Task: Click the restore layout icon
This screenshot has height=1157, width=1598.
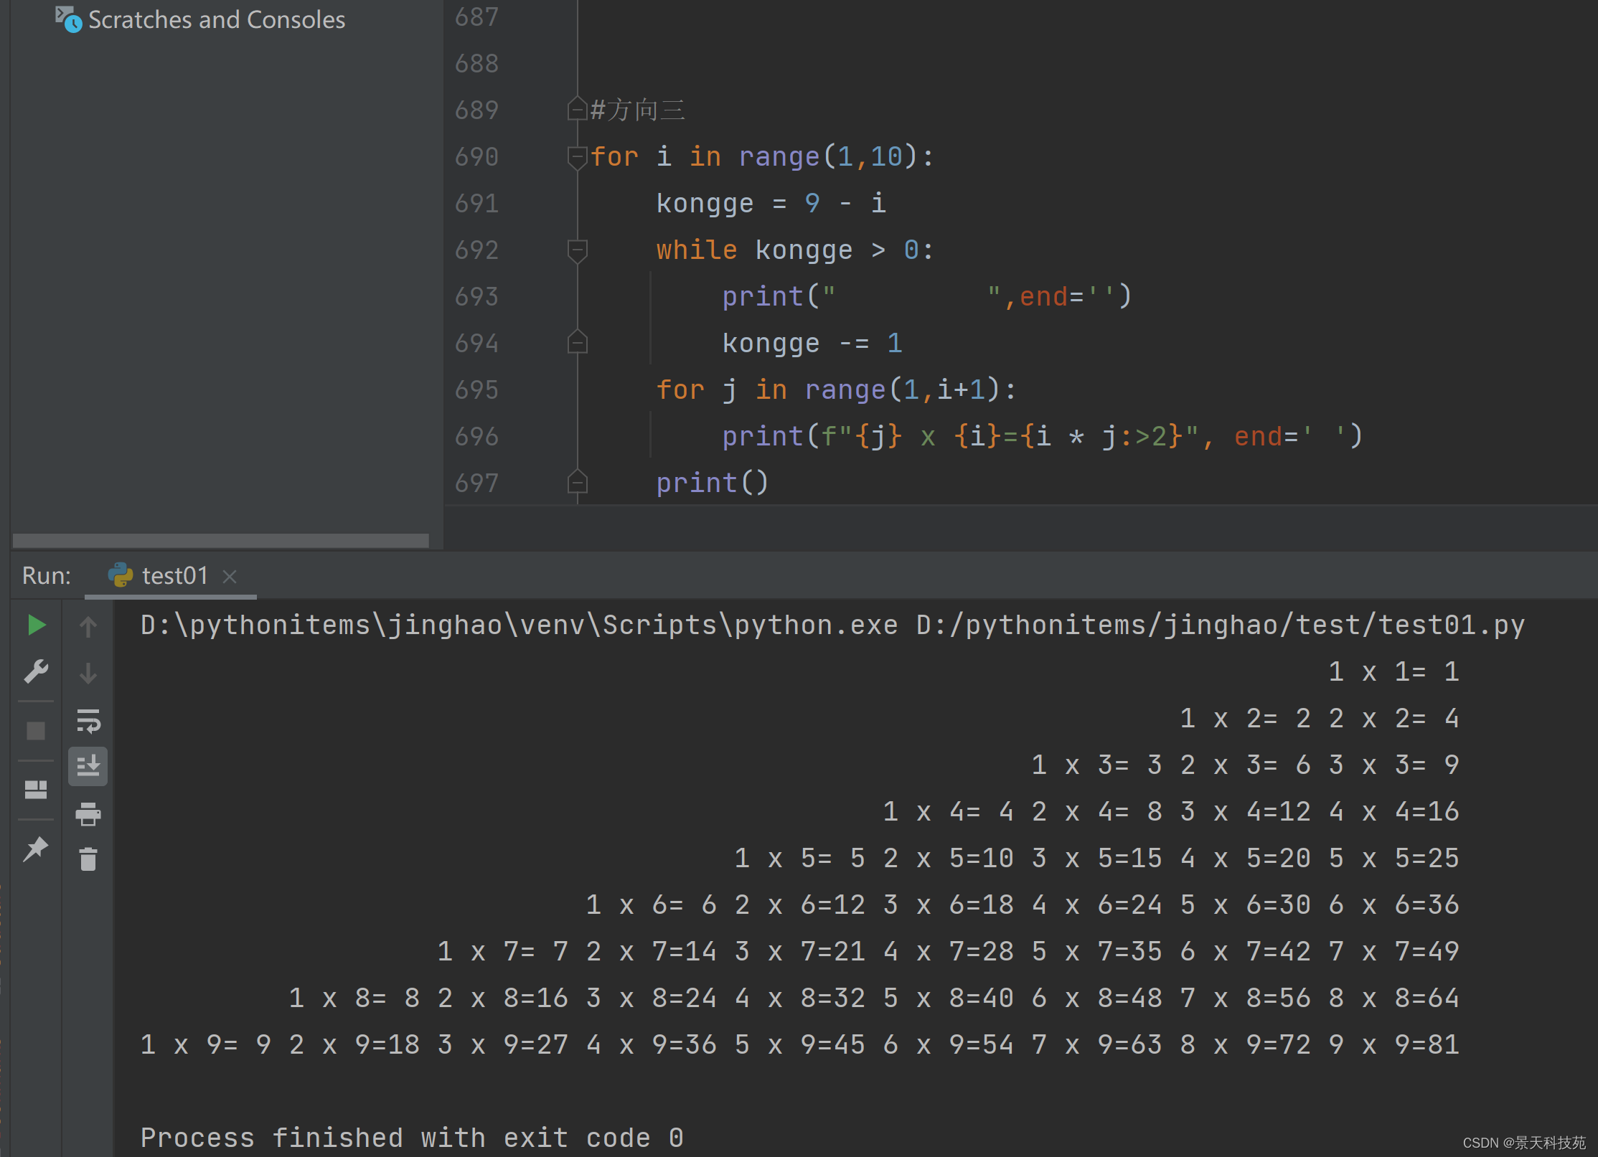Action: [36, 790]
